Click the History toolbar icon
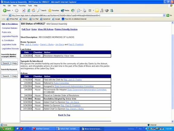This screenshot has width=174, height=131. pyautogui.click(x=73, y=11)
